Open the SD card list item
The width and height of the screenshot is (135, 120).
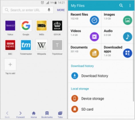[101, 109]
